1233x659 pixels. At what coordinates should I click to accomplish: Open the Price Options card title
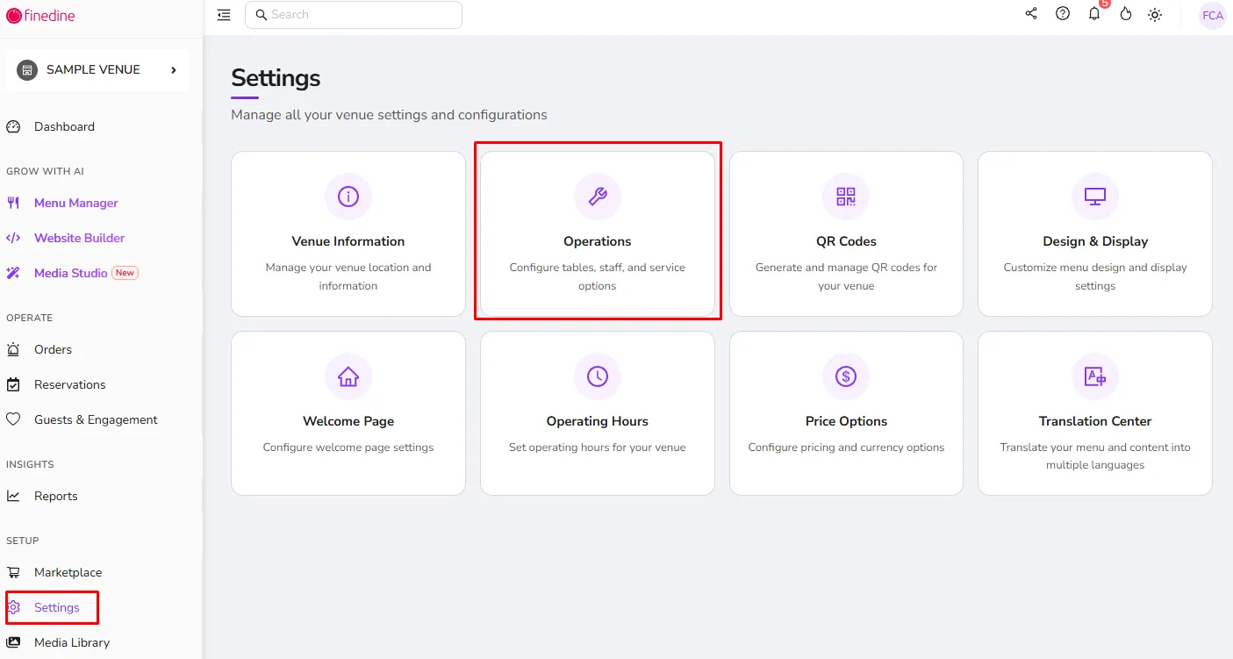point(846,421)
